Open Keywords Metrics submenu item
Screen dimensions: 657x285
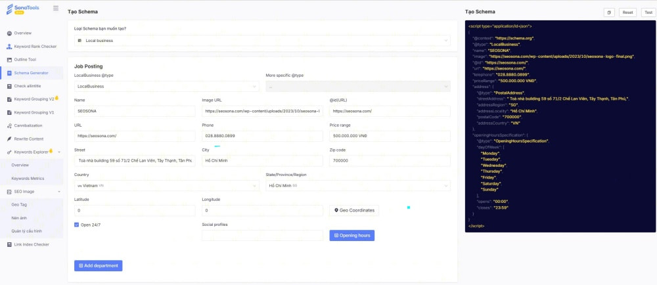click(x=28, y=178)
